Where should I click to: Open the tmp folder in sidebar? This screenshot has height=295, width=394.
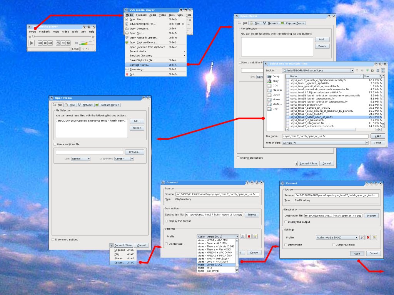click(x=273, y=109)
